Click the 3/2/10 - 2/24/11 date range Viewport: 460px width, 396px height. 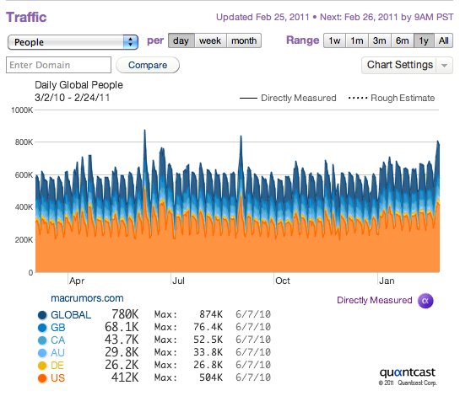tap(73, 98)
